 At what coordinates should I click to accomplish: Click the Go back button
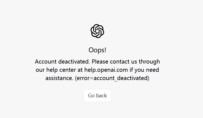[x=97, y=95]
